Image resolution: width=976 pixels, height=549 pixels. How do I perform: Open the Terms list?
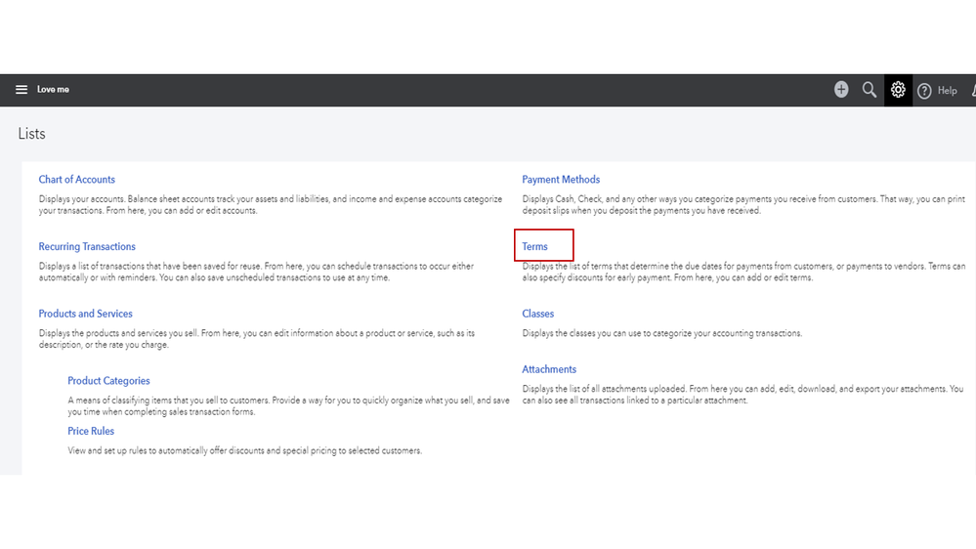(x=534, y=246)
